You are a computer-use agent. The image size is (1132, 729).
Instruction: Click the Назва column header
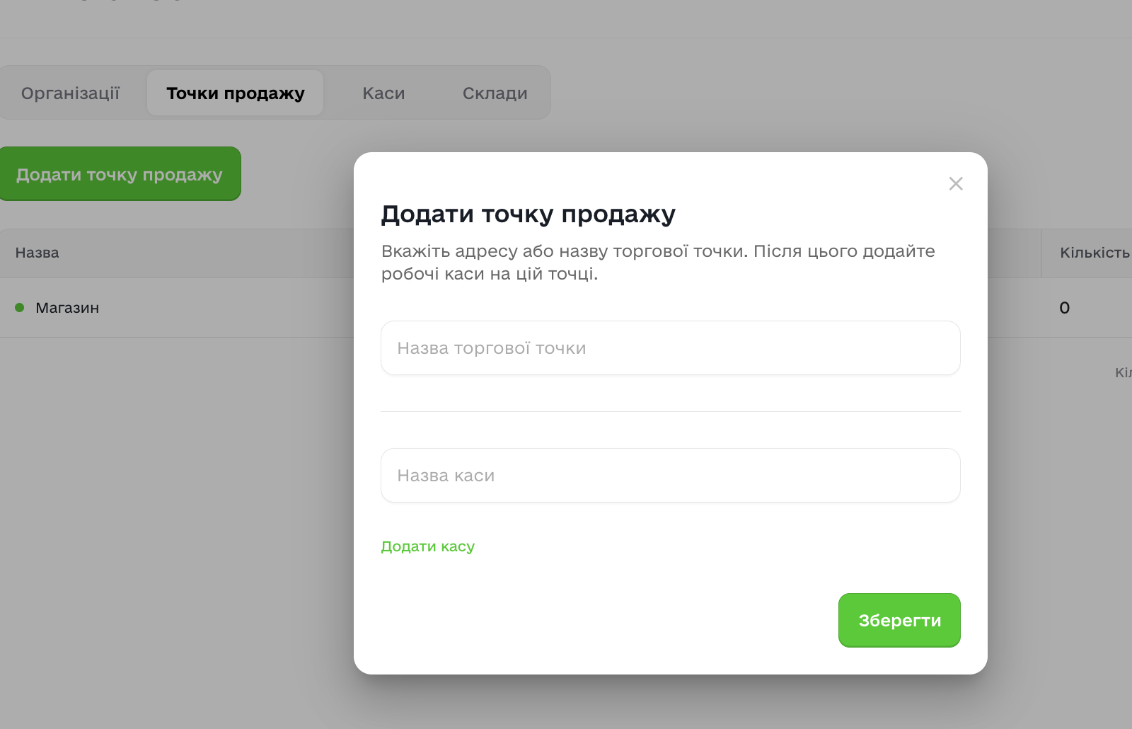tap(37, 253)
